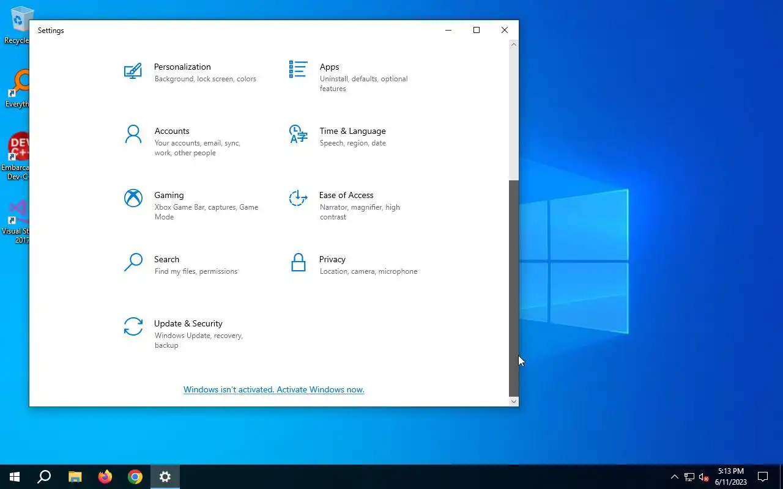Open the Search settings heading
The image size is (783, 489).
click(x=166, y=259)
